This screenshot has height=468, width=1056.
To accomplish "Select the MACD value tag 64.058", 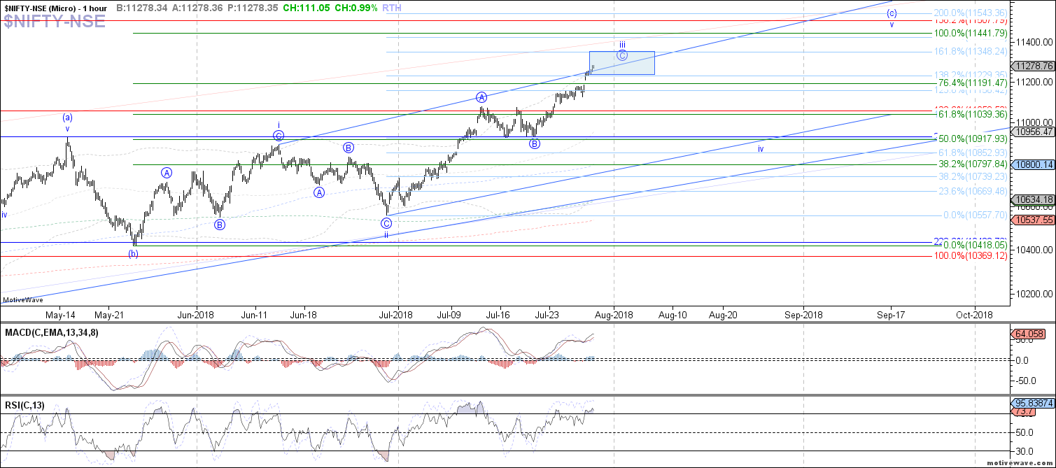I will tap(1028, 334).
